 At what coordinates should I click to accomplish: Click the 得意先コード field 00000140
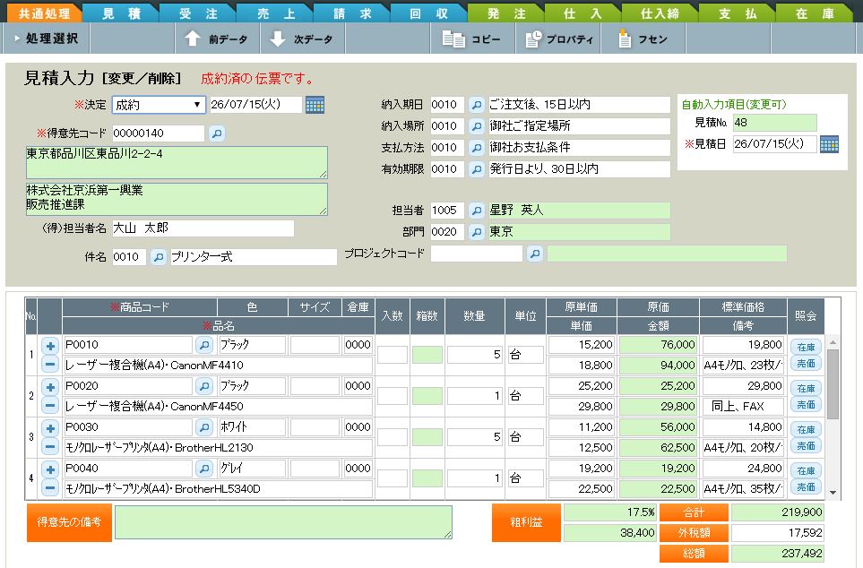[159, 133]
